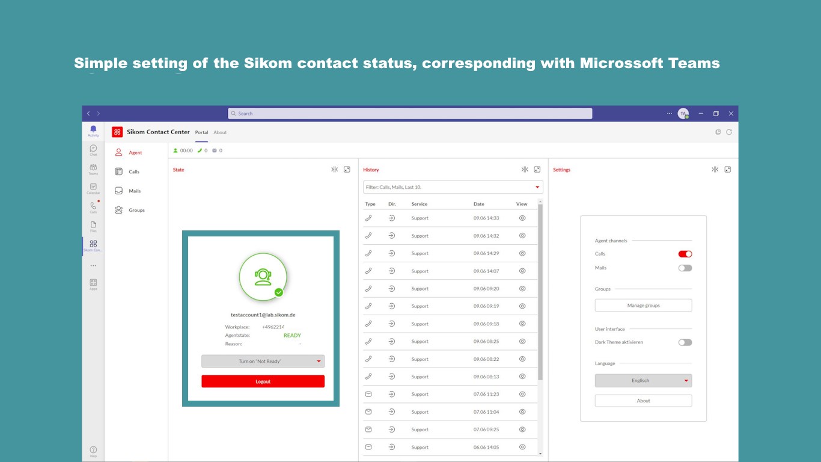Click the agent timer showing 00:00
Viewport: 821px width, 462px height.
183,150
